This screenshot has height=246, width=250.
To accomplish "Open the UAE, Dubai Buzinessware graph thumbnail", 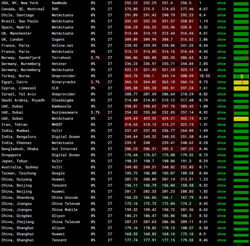I will (x=241, y=112).
